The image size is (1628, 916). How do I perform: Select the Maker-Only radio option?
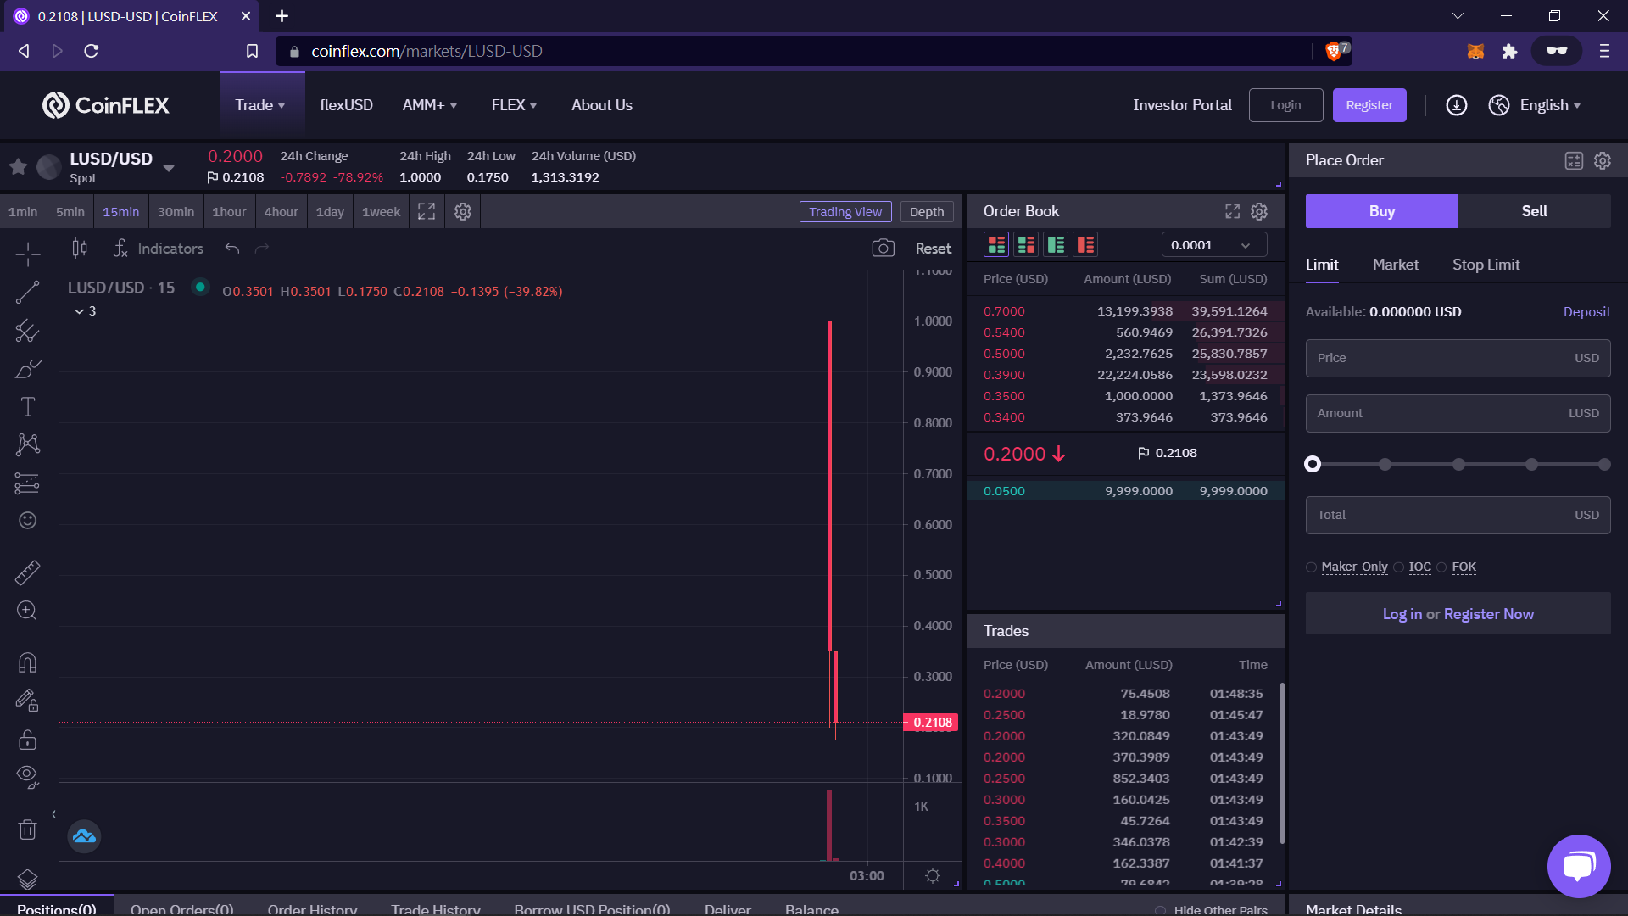click(x=1311, y=567)
